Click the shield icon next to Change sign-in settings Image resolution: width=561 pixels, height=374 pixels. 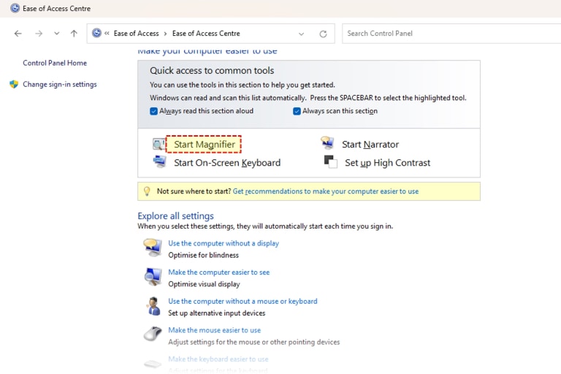click(x=14, y=84)
